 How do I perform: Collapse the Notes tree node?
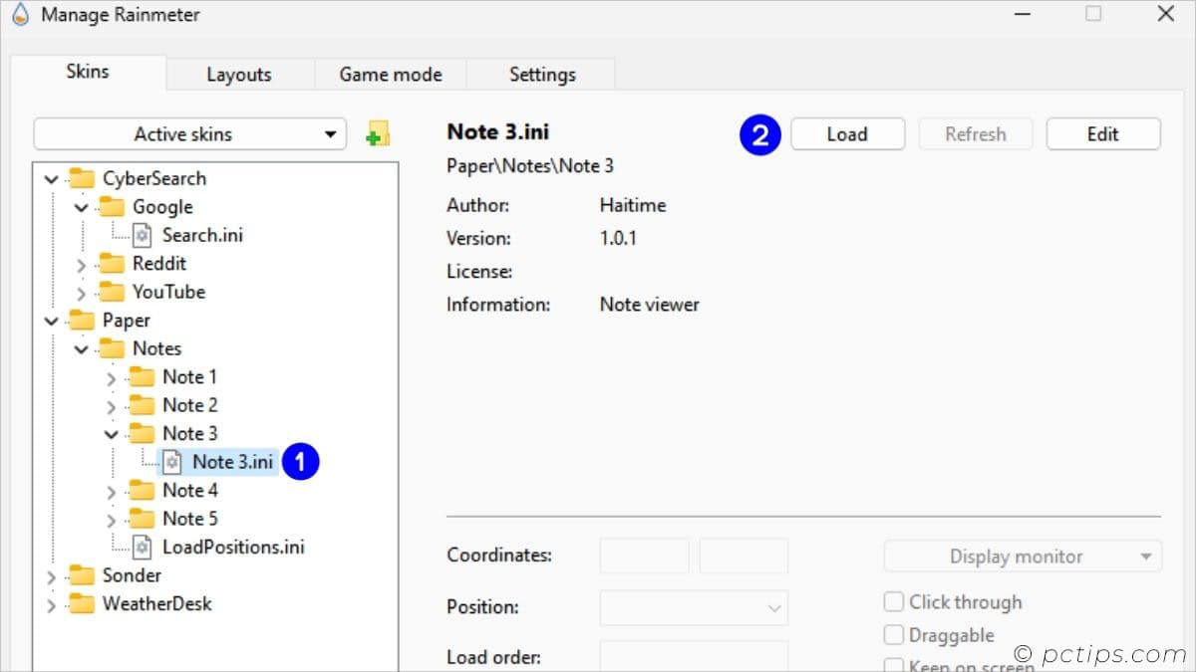pyautogui.click(x=82, y=350)
